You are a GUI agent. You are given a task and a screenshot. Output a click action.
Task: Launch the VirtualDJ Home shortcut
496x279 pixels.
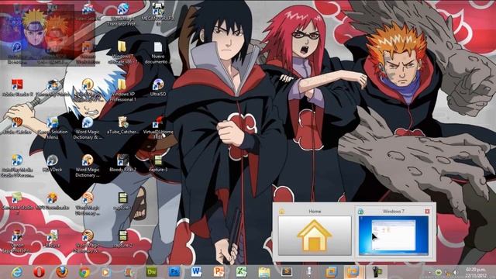[x=158, y=128]
